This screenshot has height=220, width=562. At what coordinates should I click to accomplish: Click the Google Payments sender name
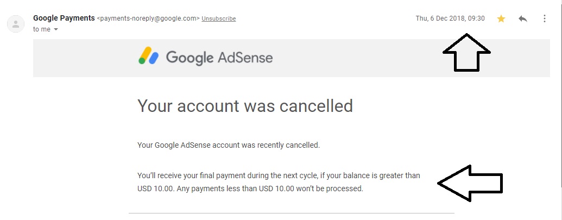(x=64, y=18)
